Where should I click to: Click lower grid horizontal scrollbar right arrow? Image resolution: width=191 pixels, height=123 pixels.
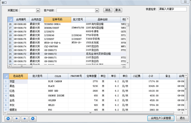182,113
